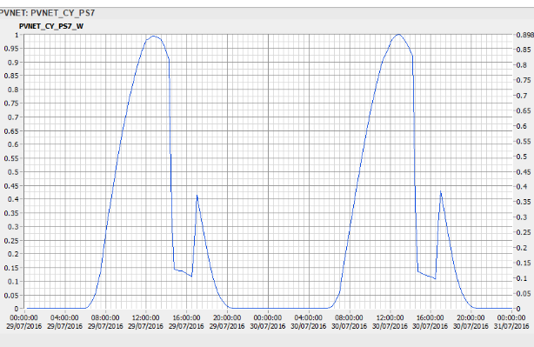Viewport: 534px width, 347px height.
Task: Click the PVNET_CY_PS7_W series label
Action: pyautogui.click(x=51, y=26)
